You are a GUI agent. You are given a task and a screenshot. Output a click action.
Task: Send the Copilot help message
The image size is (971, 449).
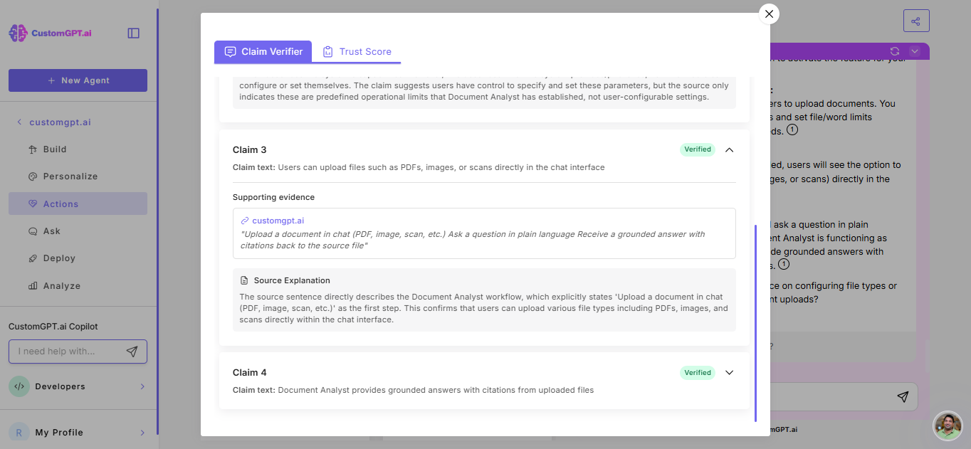[132, 352]
